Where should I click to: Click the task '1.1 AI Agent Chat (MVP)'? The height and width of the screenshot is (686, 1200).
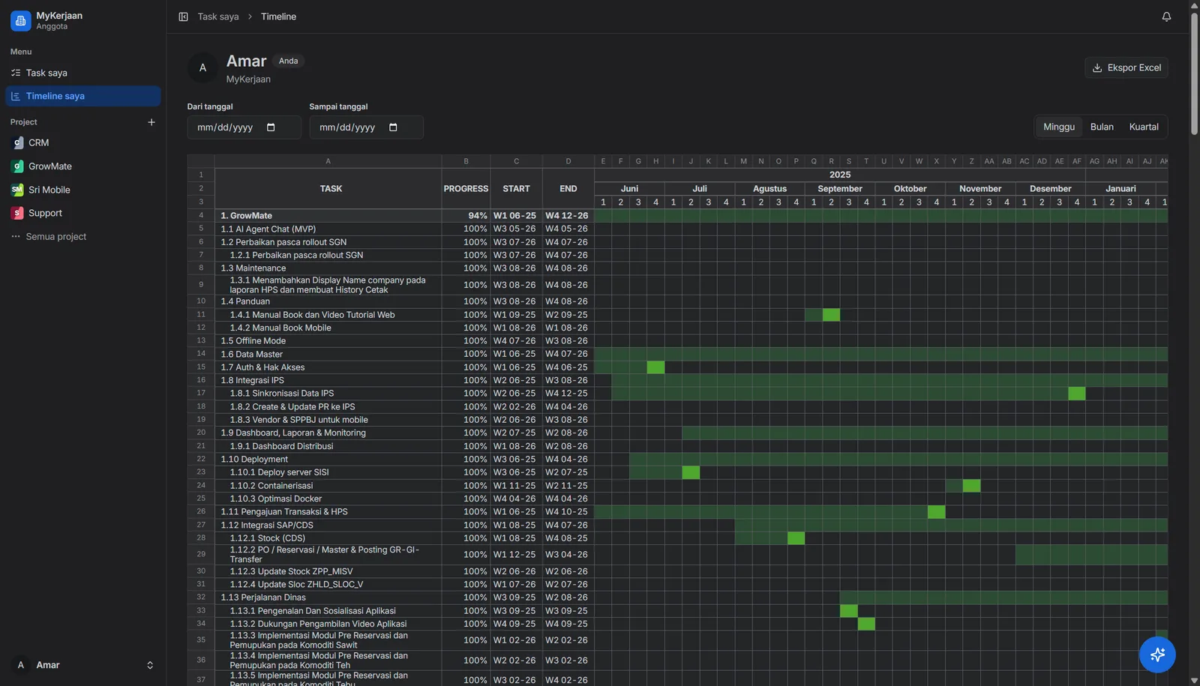(x=268, y=229)
